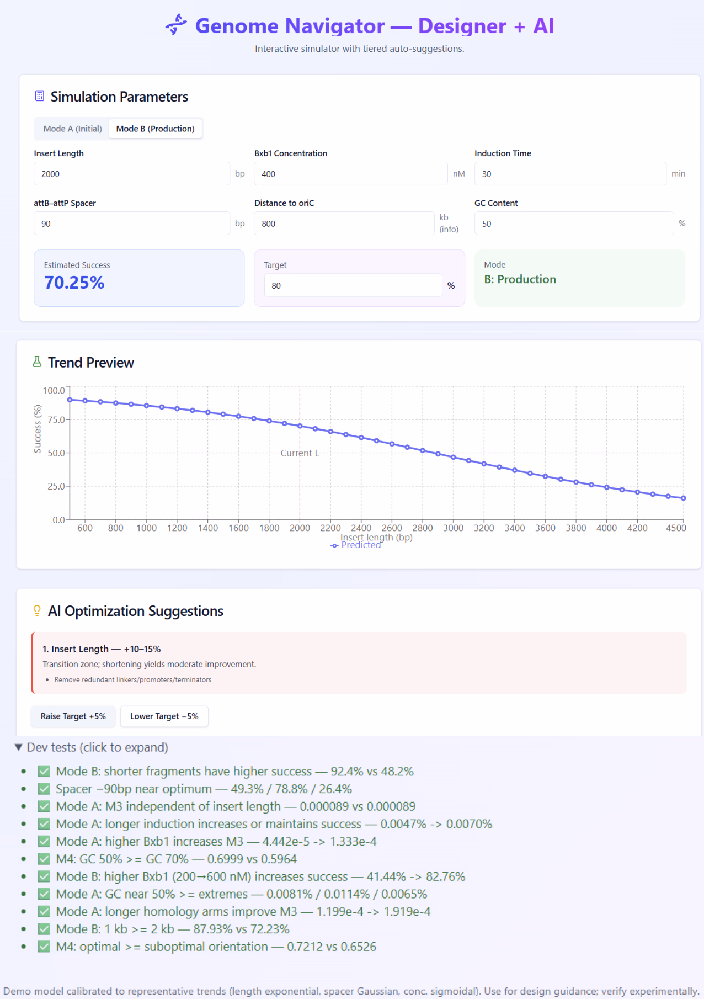Click the lightbulb icon beside AI Optimization Suggestions
Image resolution: width=704 pixels, height=999 pixels.
click(x=37, y=610)
